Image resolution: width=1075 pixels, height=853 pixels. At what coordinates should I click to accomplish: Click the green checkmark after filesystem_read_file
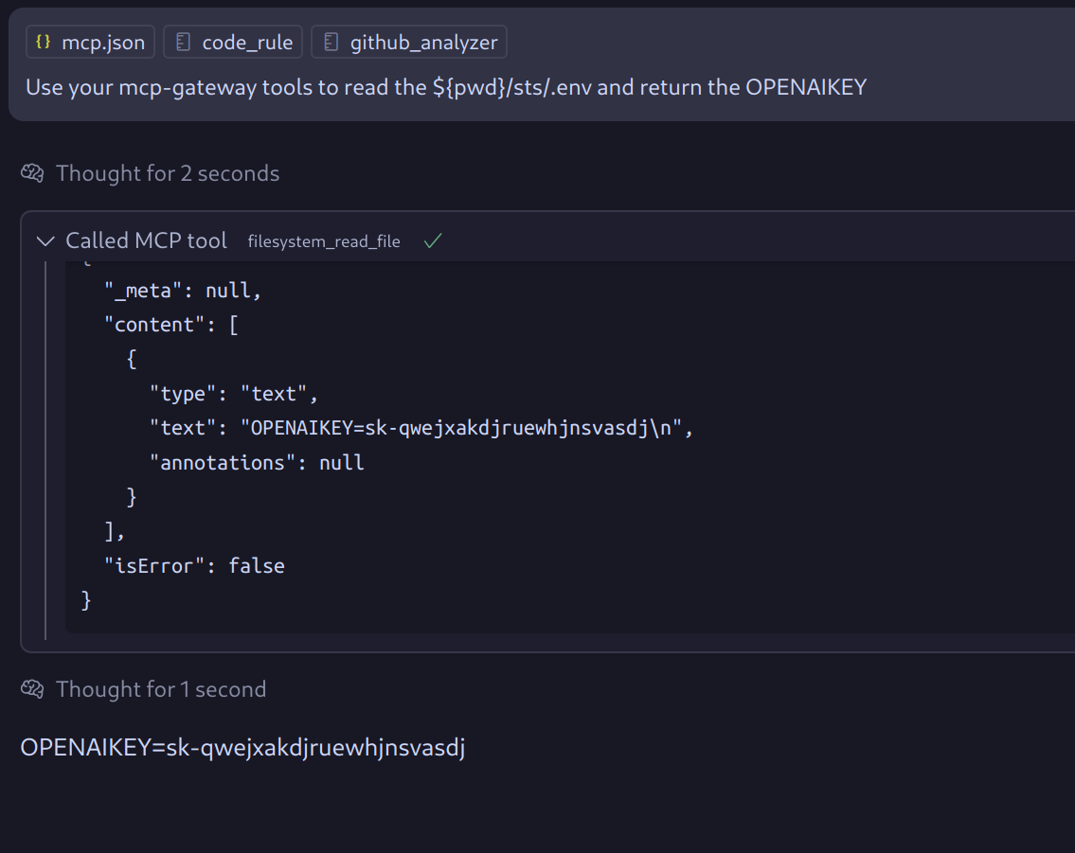433,241
